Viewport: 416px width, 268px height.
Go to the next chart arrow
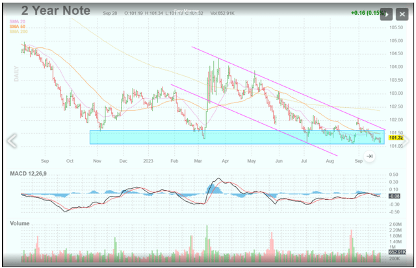tap(406, 140)
